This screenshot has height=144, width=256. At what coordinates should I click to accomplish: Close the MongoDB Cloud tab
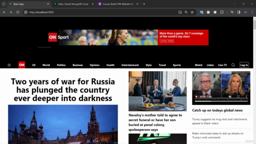[x=93, y=4]
